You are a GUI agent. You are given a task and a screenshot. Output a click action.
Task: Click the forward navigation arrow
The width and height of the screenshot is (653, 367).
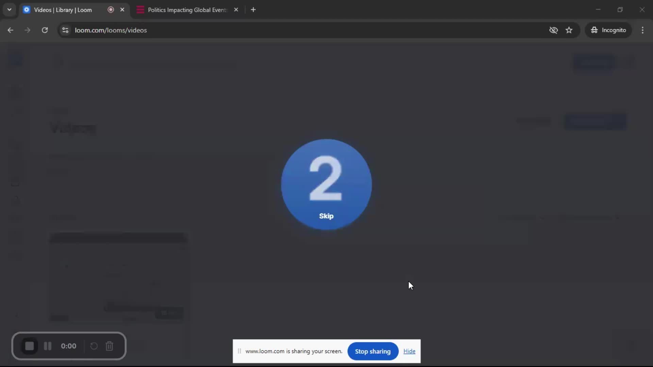[x=27, y=30]
